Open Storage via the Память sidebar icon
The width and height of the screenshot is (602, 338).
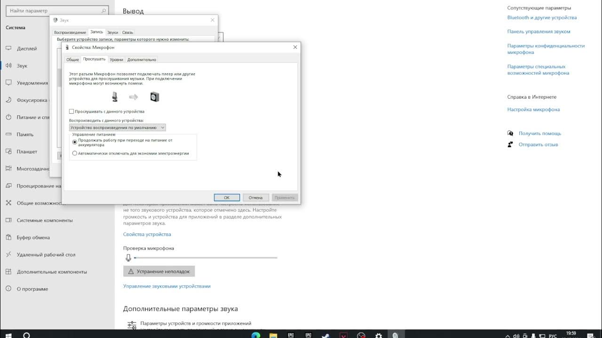[8, 134]
